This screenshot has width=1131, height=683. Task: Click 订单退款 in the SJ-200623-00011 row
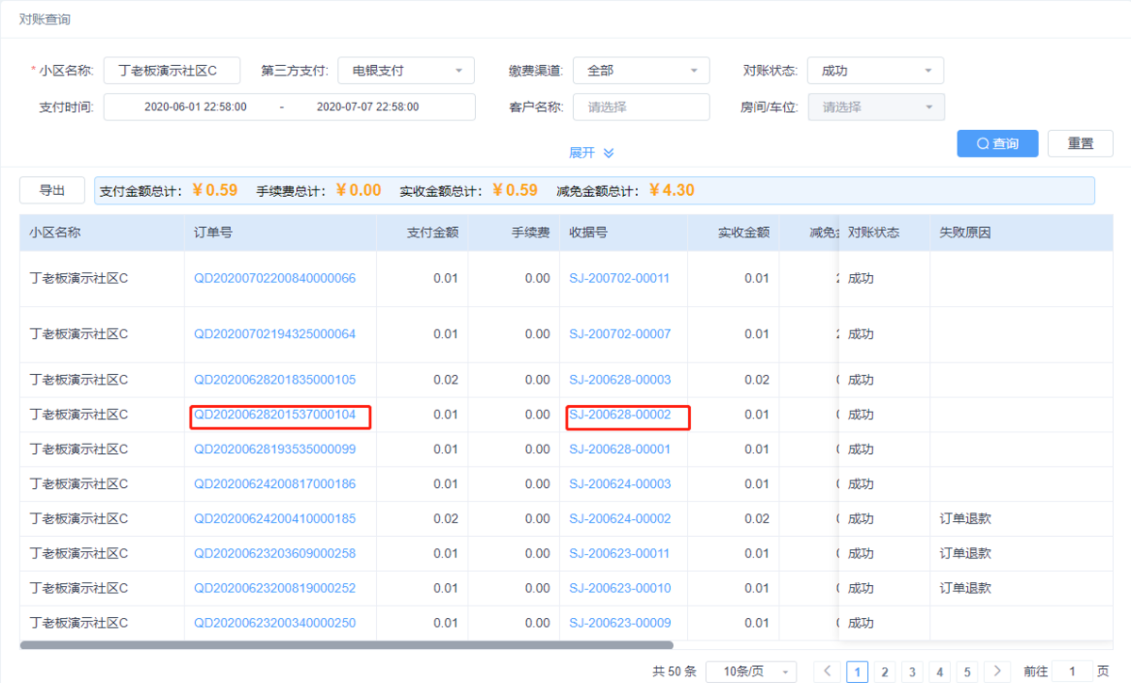tap(965, 553)
